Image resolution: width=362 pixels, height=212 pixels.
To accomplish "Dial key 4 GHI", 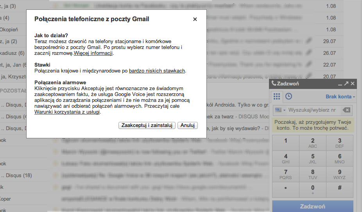I will pos(286,159).
